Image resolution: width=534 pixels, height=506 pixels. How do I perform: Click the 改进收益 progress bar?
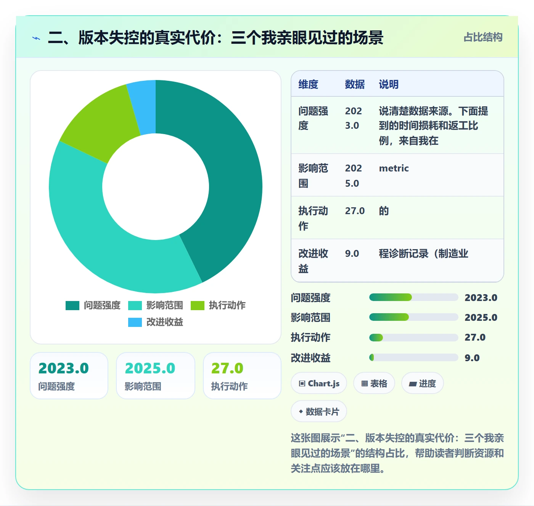pyautogui.click(x=413, y=357)
